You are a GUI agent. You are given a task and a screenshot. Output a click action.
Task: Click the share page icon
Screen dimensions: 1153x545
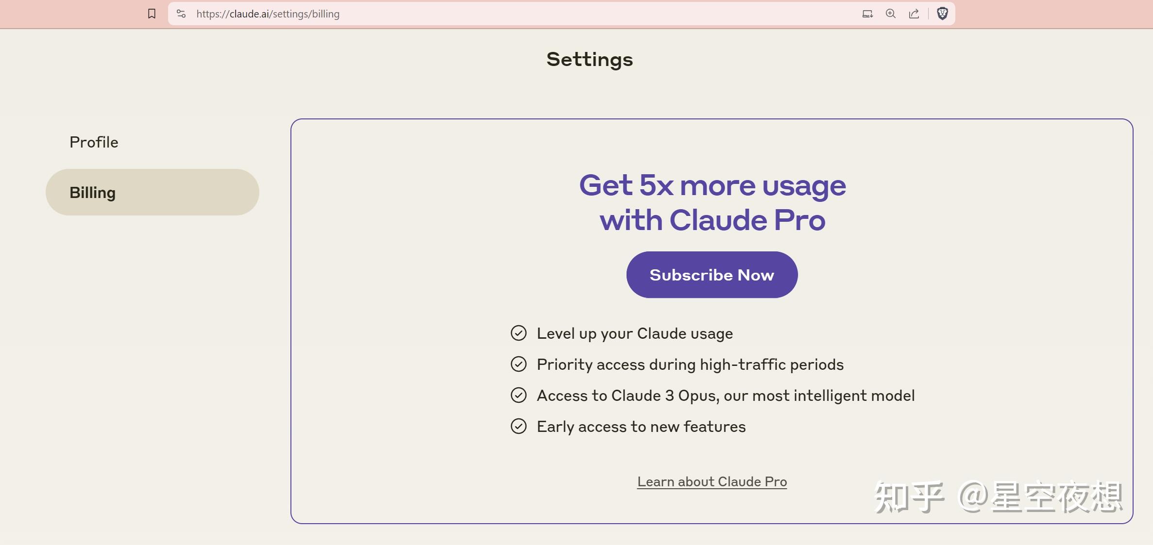pyautogui.click(x=914, y=14)
